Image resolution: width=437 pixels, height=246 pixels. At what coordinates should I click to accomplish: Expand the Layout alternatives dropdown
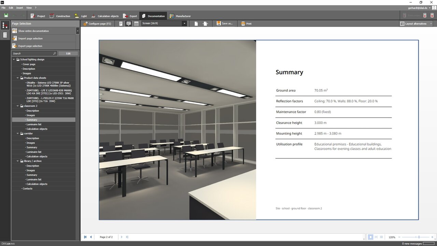(x=416, y=24)
